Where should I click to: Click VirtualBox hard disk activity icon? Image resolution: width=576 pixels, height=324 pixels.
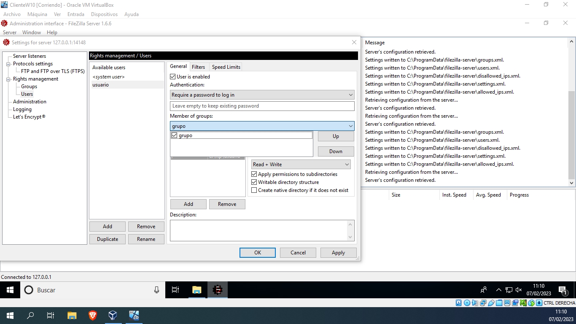pos(459,303)
